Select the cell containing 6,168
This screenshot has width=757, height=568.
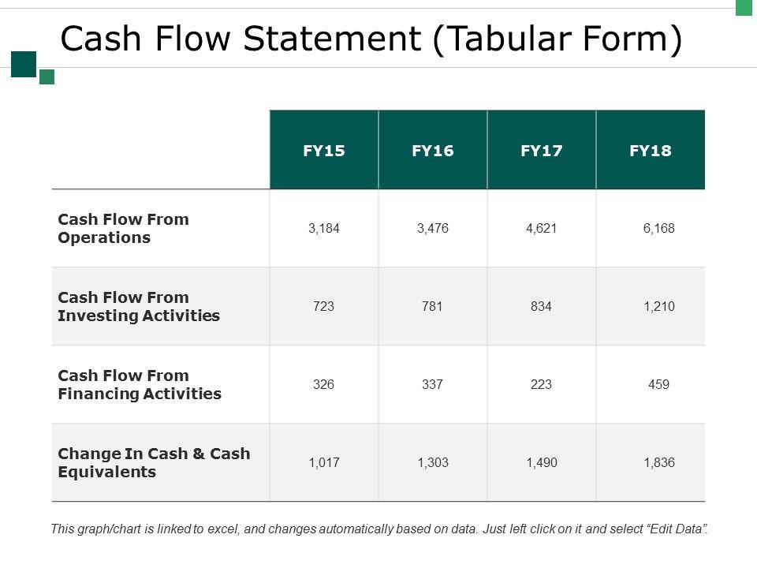[658, 229]
